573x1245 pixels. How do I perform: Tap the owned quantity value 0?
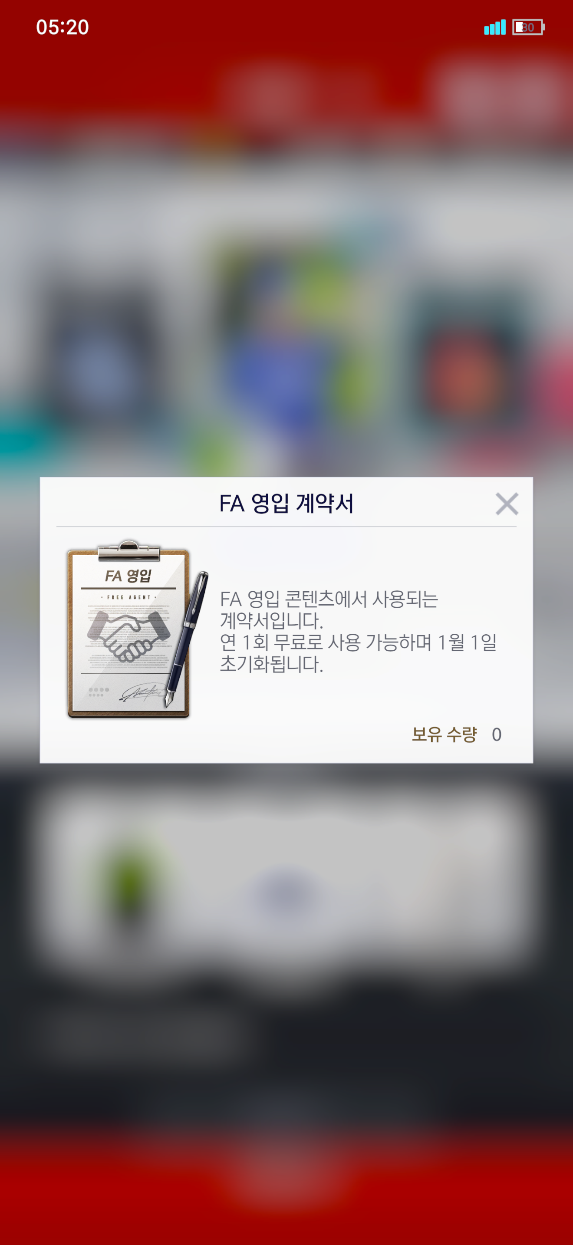click(x=497, y=734)
